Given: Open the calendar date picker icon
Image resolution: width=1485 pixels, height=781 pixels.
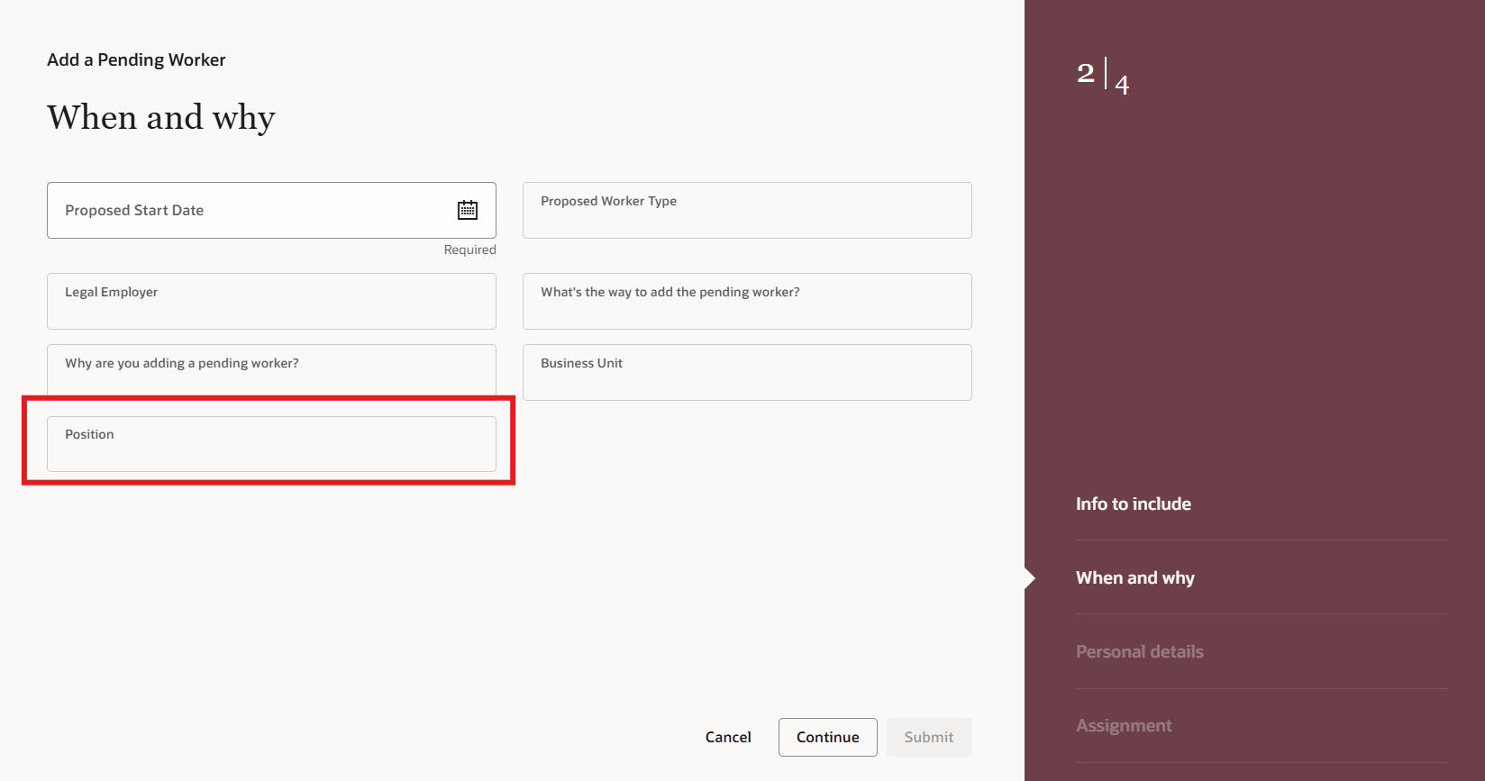Looking at the screenshot, I should click(x=468, y=210).
